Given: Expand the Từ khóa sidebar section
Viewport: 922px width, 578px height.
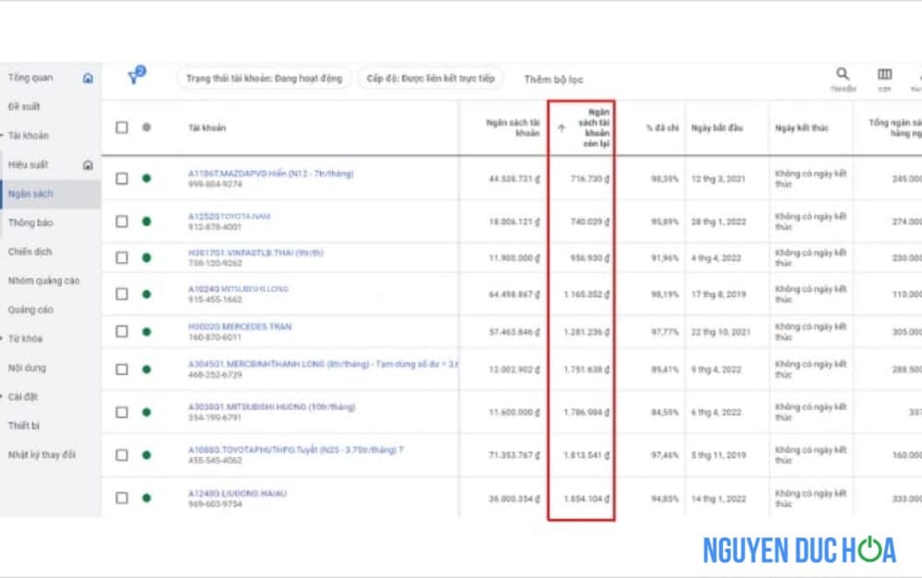Looking at the screenshot, I should [28, 339].
